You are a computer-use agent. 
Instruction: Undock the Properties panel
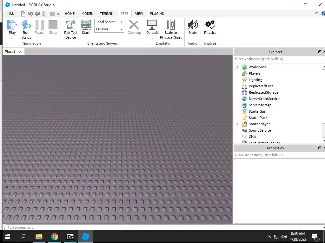click(x=319, y=148)
